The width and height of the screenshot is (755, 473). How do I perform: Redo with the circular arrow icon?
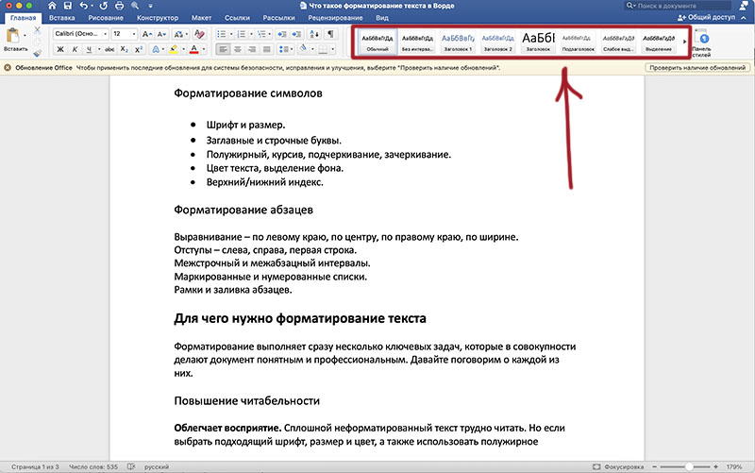click(103, 6)
